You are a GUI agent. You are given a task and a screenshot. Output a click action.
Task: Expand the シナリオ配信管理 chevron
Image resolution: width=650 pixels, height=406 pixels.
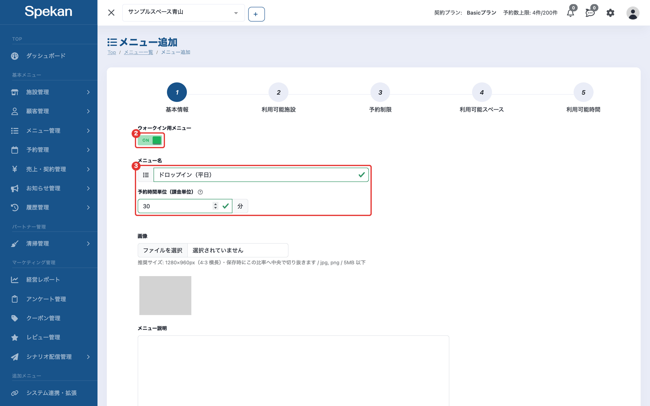click(x=88, y=357)
